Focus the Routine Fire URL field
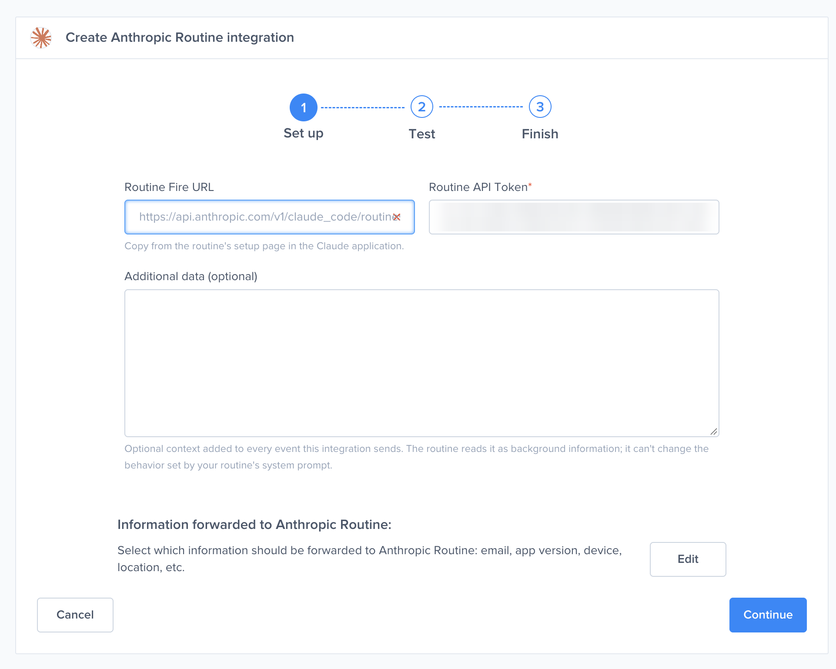Image resolution: width=836 pixels, height=669 pixels. pyautogui.click(x=269, y=217)
